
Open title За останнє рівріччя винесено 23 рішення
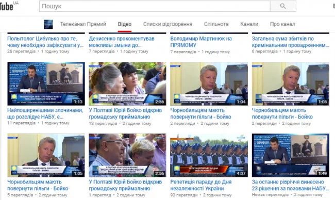click(x=290, y=185)
